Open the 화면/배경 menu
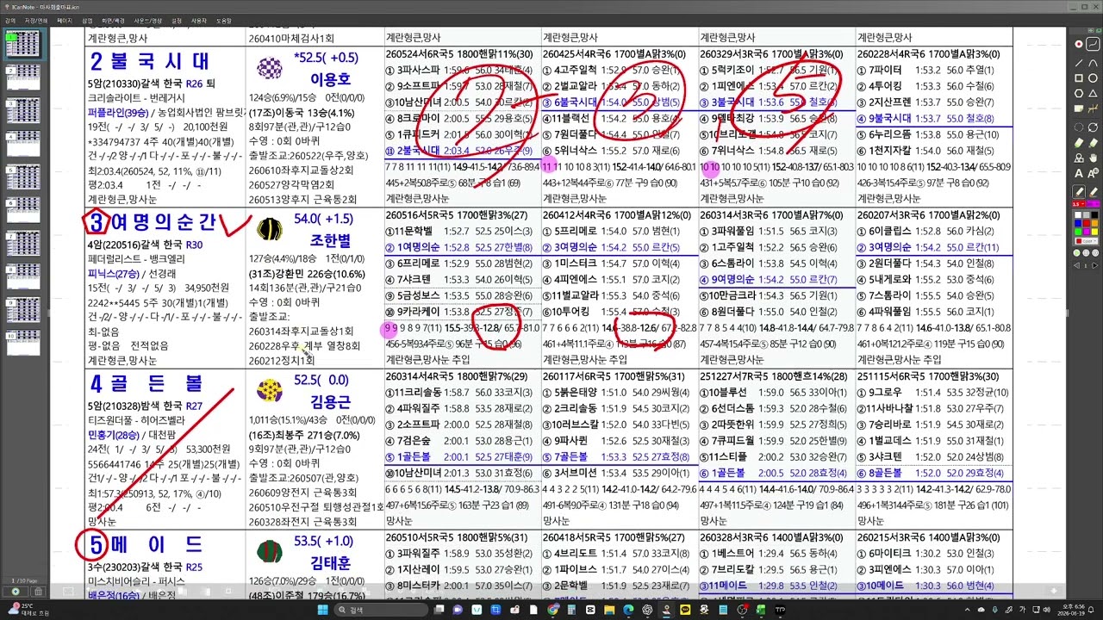Screen dimensions: 1103x620 pyautogui.click(x=113, y=19)
